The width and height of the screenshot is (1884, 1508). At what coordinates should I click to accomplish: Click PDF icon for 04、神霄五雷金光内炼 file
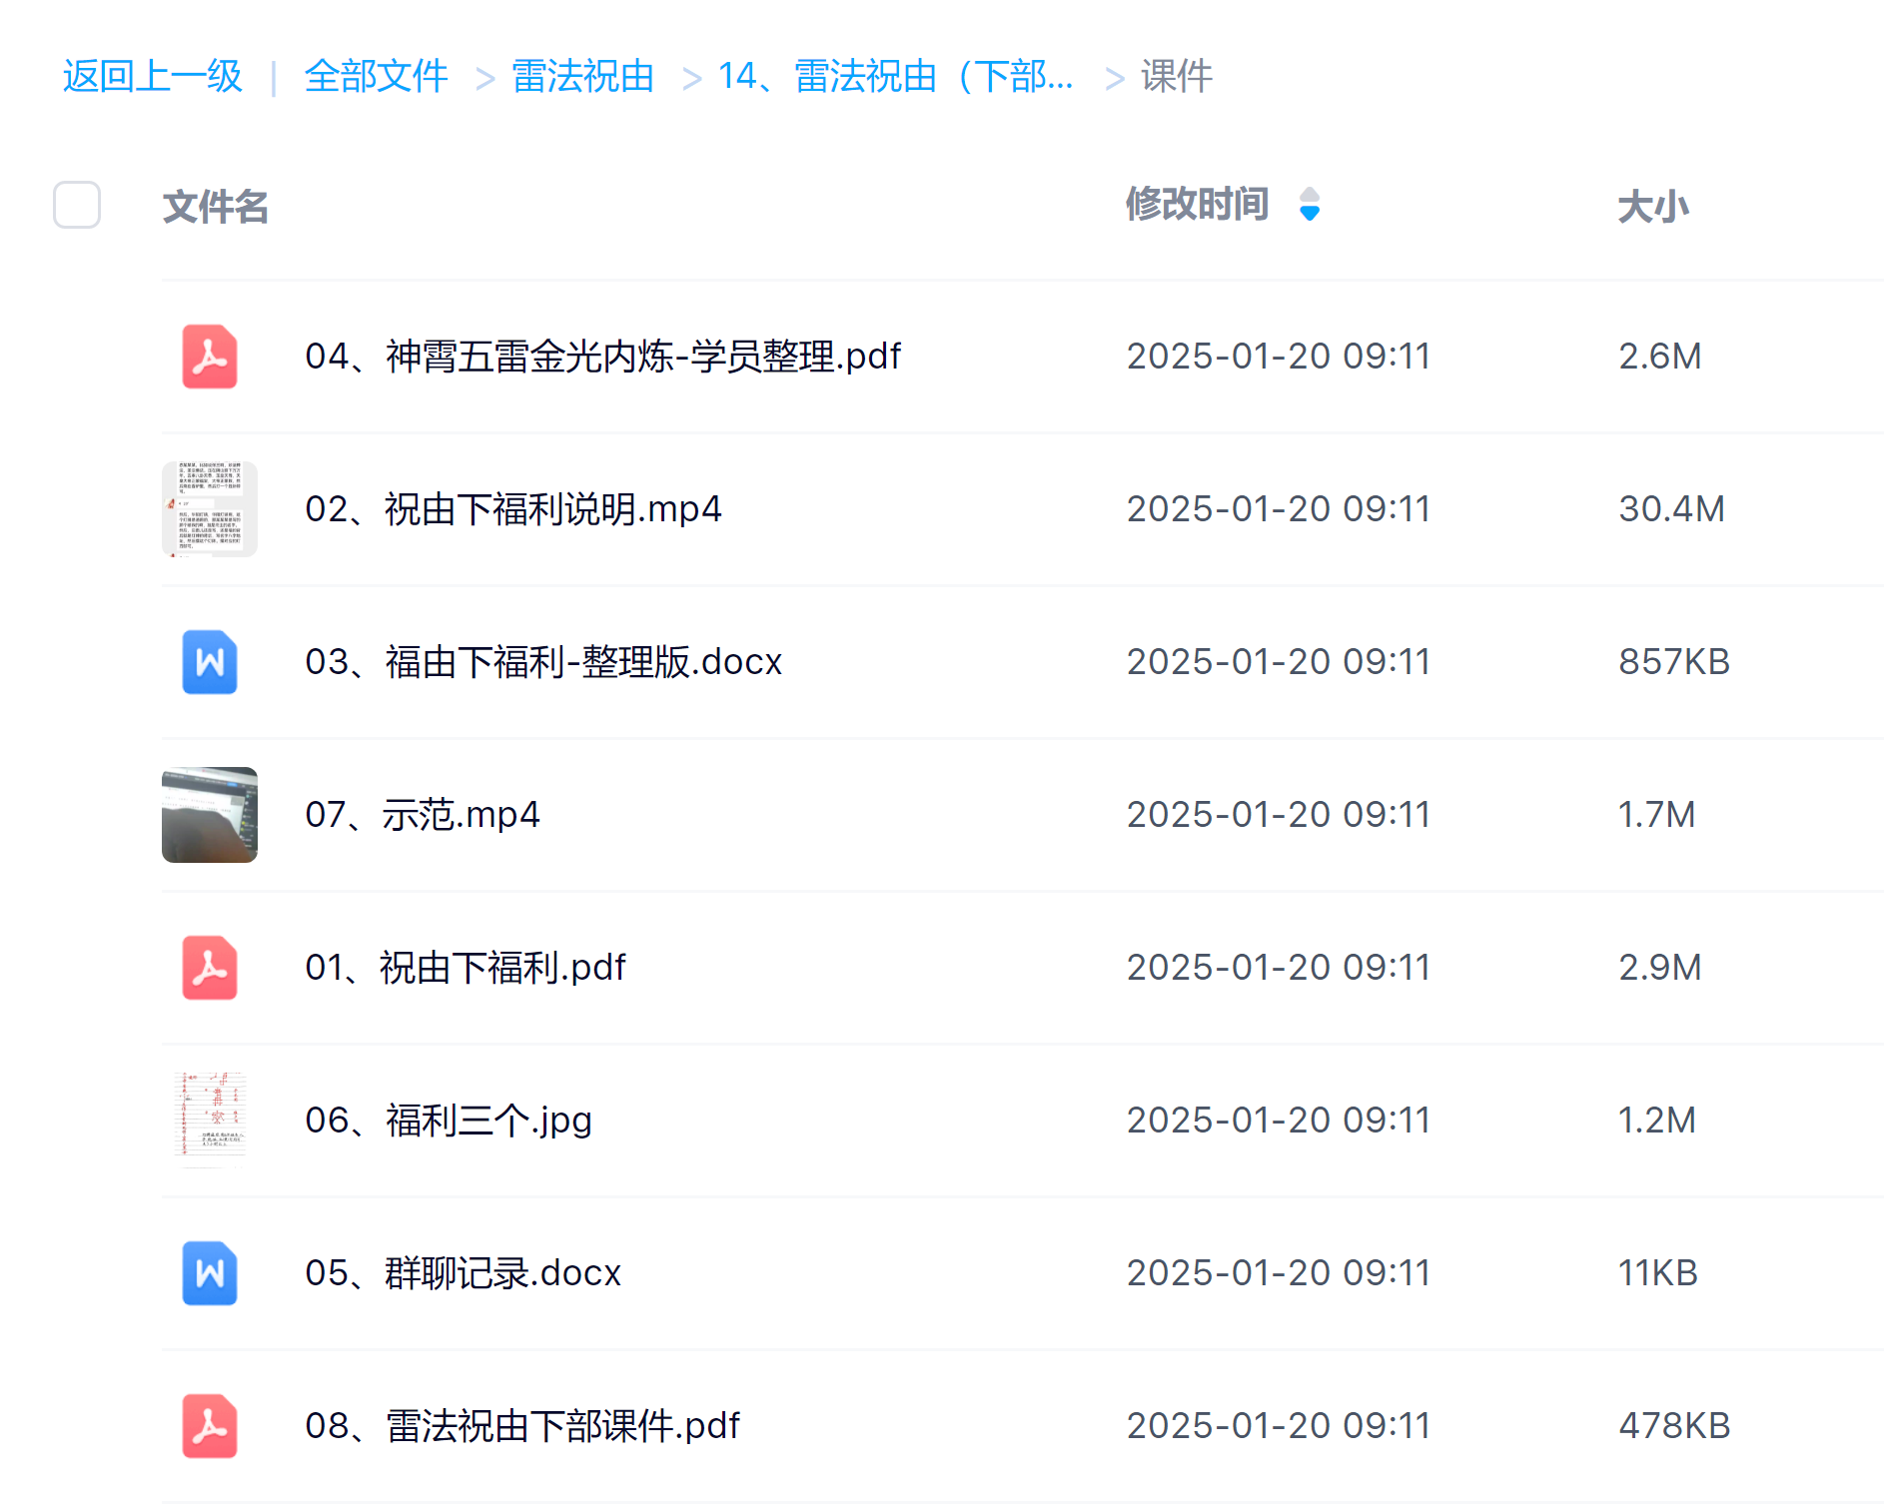click(209, 357)
